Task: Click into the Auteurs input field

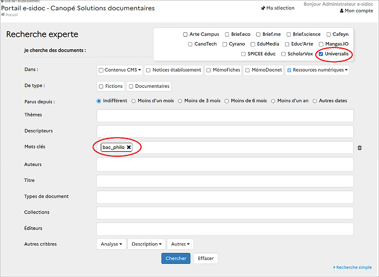Action: [x=225, y=165]
